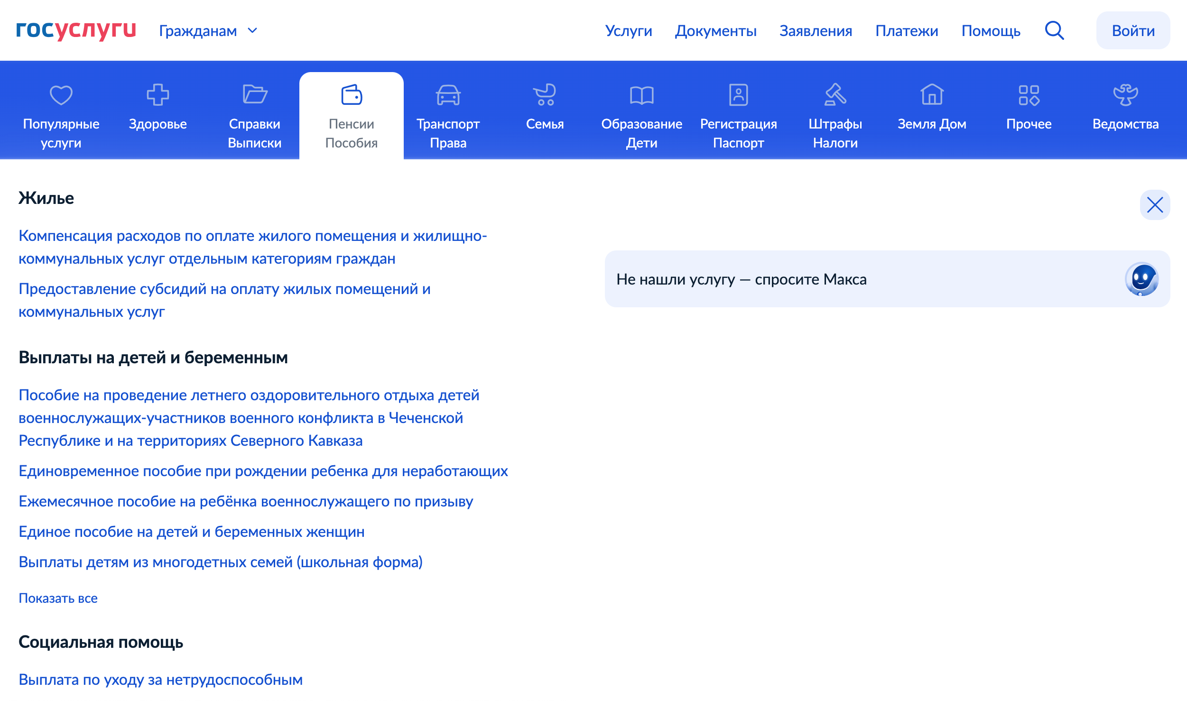Switch to the Семья tab label
Screen dimensions: 1187x718
point(545,124)
